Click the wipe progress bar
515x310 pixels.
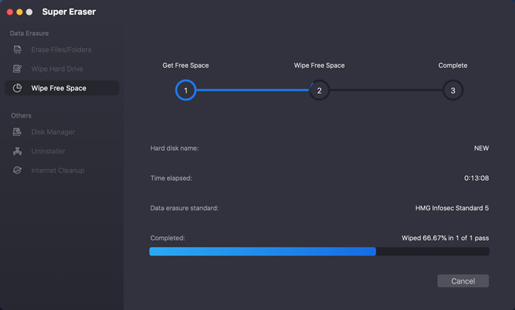(319, 252)
